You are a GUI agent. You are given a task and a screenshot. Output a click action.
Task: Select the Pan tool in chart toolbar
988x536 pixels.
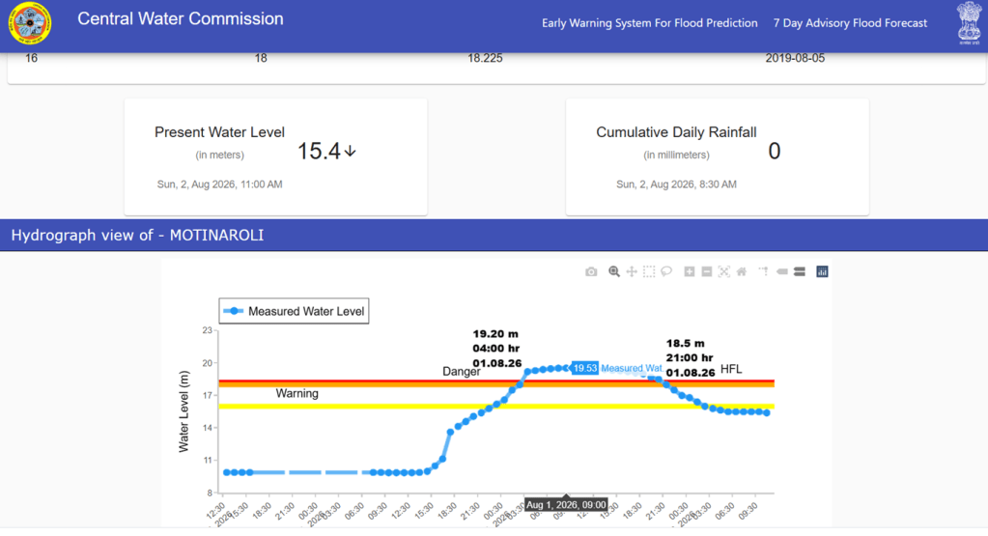(632, 271)
